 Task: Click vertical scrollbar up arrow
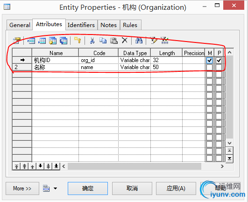pyautogui.click(x=229, y=52)
